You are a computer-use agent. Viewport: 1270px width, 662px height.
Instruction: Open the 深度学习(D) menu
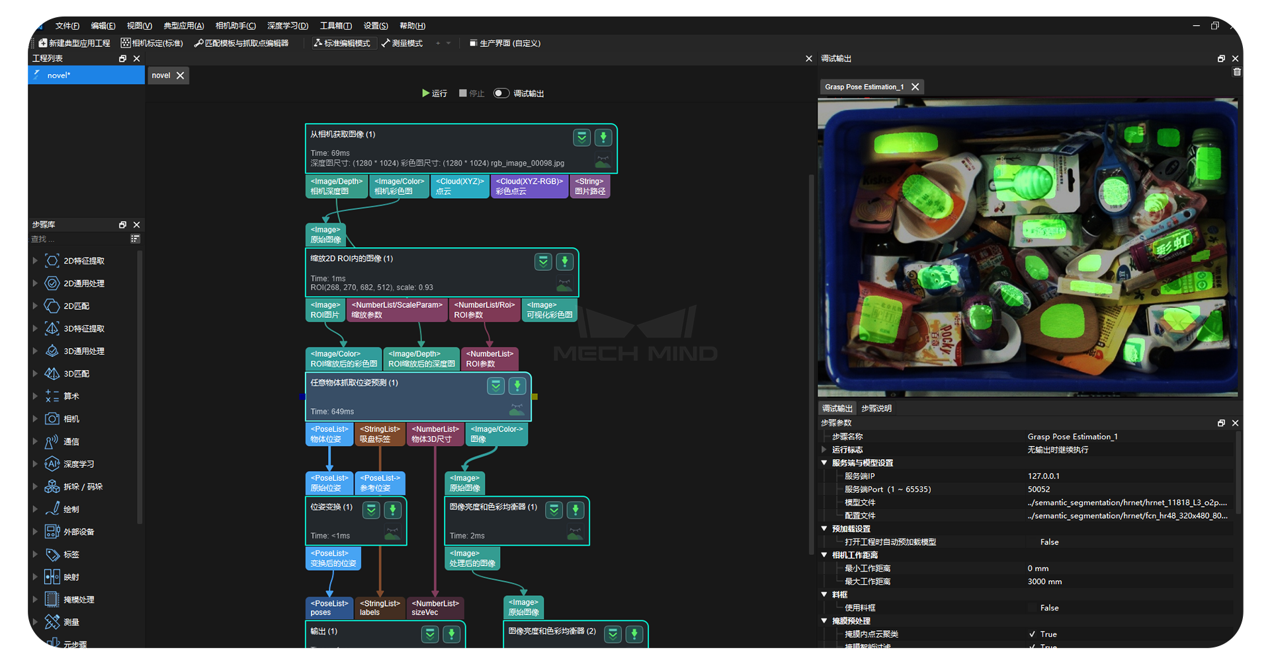coord(287,26)
